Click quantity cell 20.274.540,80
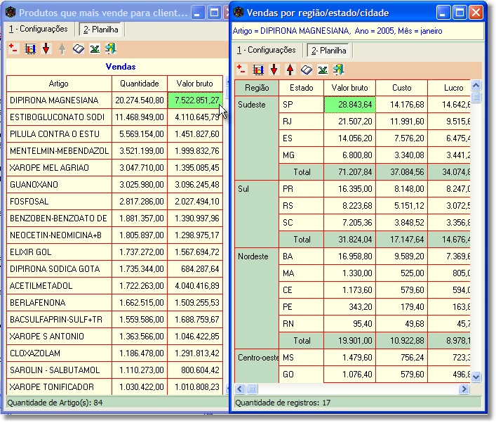This screenshot has height=423, width=496. pos(140,100)
